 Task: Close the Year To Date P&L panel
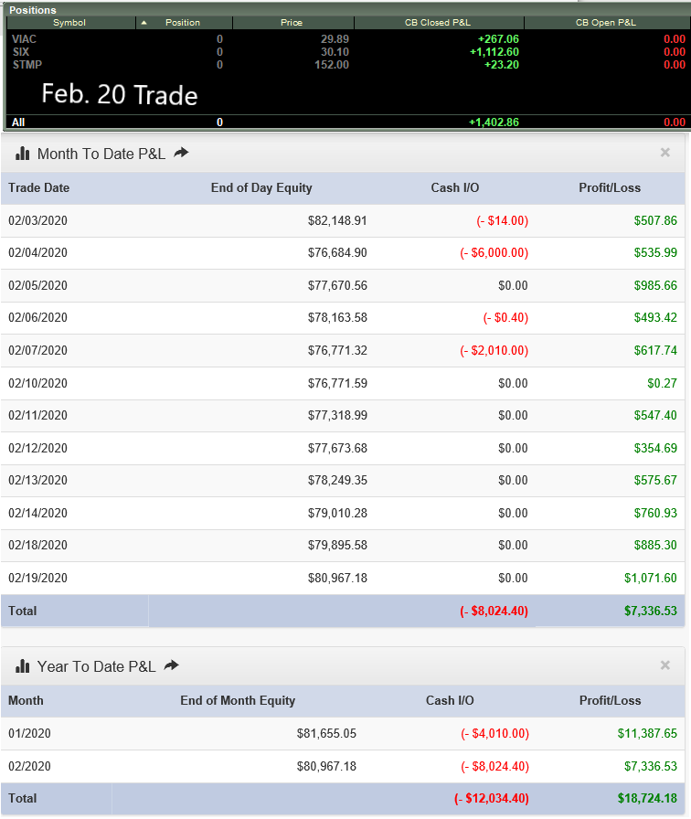(664, 665)
